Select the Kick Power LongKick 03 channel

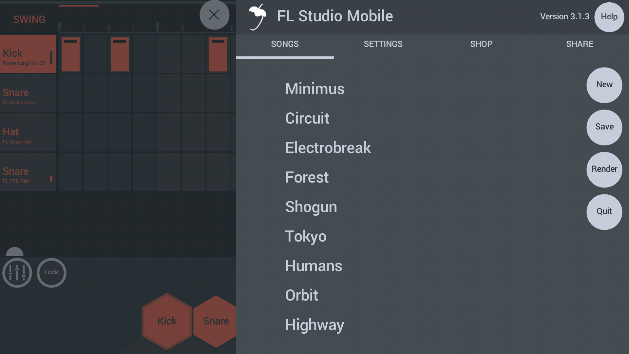tap(28, 54)
